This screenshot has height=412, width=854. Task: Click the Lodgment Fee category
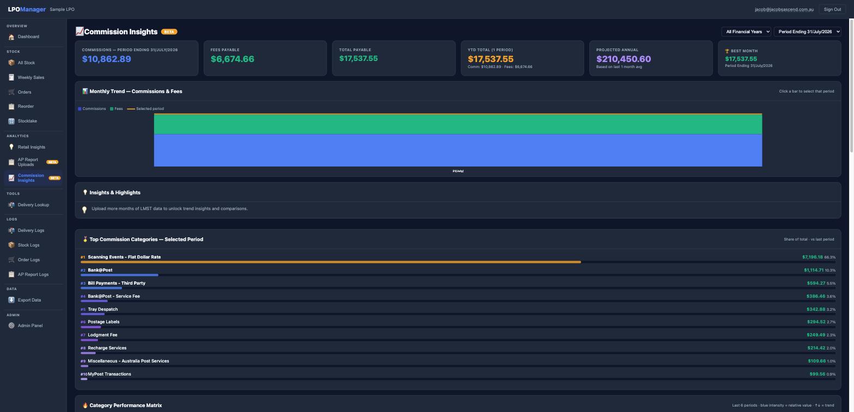click(458, 337)
